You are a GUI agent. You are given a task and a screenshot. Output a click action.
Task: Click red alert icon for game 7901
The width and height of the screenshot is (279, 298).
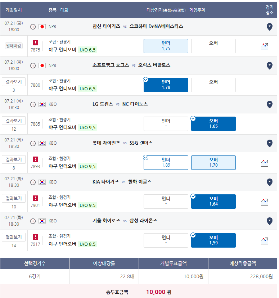[35, 198]
